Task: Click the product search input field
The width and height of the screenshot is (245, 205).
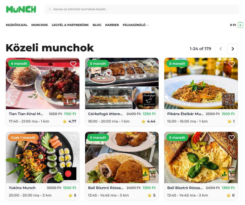Action: (x=142, y=9)
